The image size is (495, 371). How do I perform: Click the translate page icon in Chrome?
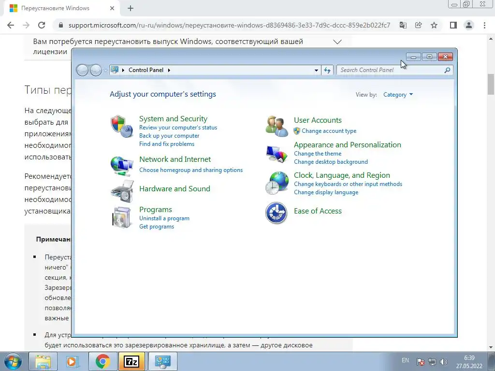click(403, 25)
